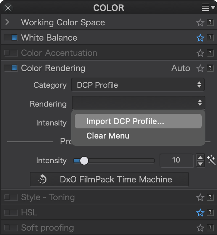Click the Auto label in Color Rendering
This screenshot has width=217, height=235.
[181, 68]
